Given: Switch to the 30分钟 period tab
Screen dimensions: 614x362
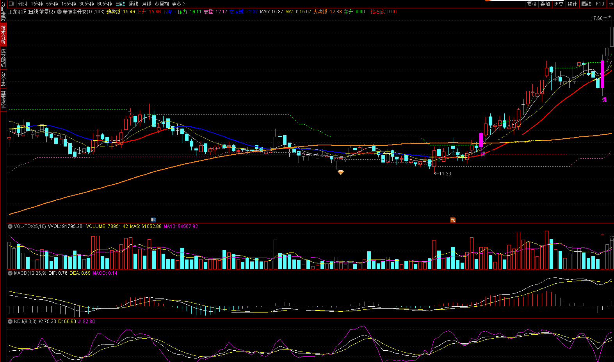Looking at the screenshot, I should [87, 4].
